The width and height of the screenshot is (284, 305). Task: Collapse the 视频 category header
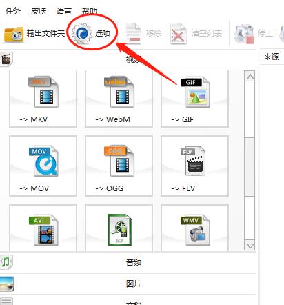coord(128,59)
